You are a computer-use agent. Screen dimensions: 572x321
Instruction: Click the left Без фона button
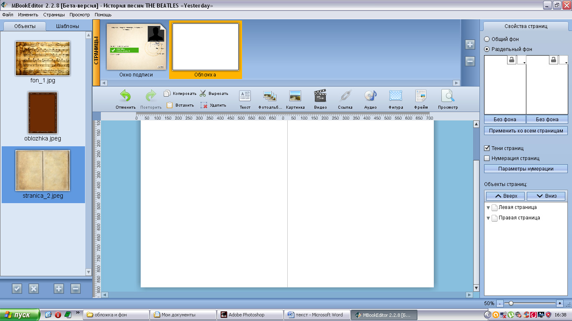point(505,120)
